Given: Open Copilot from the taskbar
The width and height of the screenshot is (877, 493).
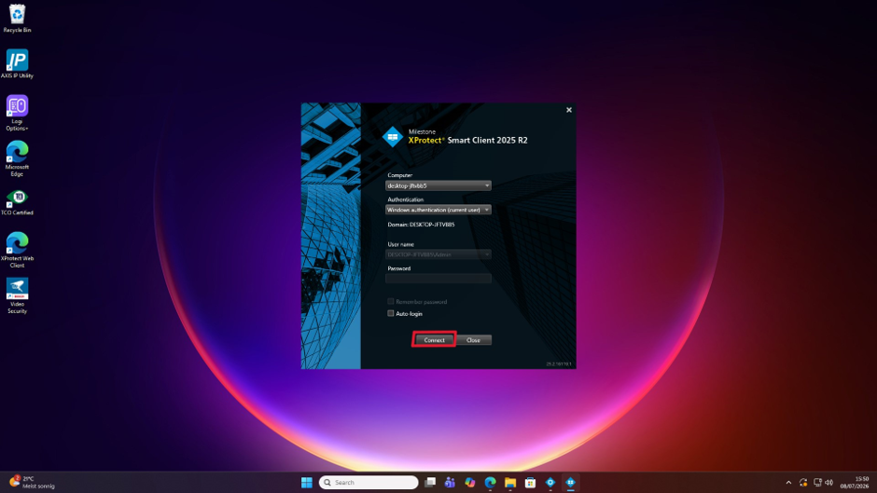Looking at the screenshot, I should (470, 483).
